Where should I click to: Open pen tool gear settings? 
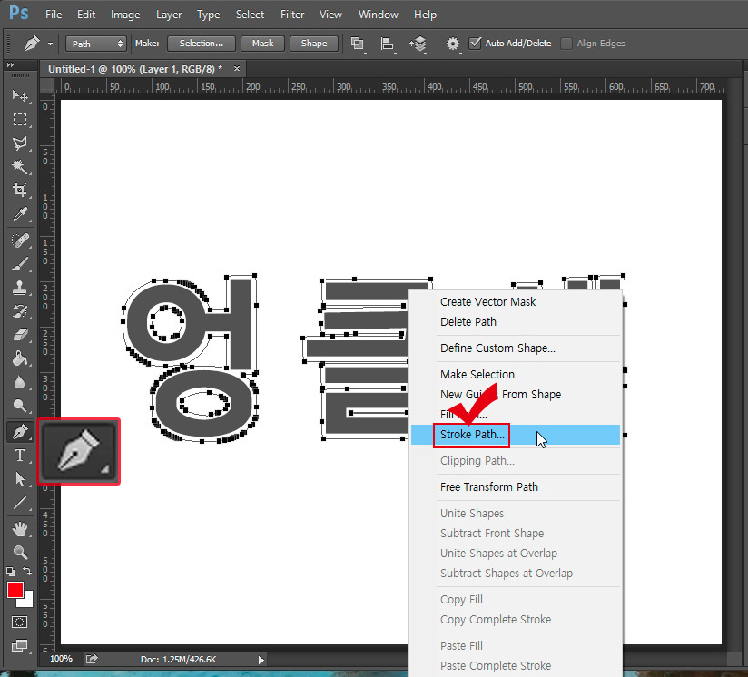point(453,44)
